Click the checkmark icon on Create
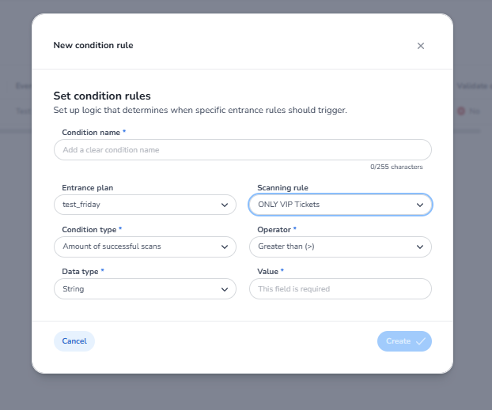Viewport: 492px width, 410px height. 421,341
